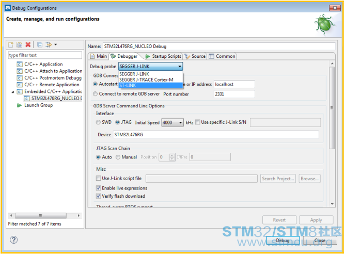Click the configuration Name field

(x=219, y=46)
